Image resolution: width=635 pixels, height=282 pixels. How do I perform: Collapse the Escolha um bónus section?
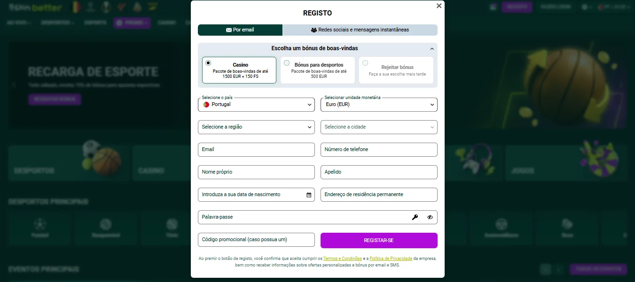point(431,48)
